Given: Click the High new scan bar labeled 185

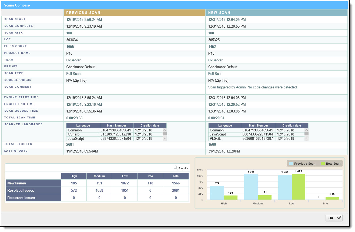Looking at the screenshot, I should coord(231,198).
